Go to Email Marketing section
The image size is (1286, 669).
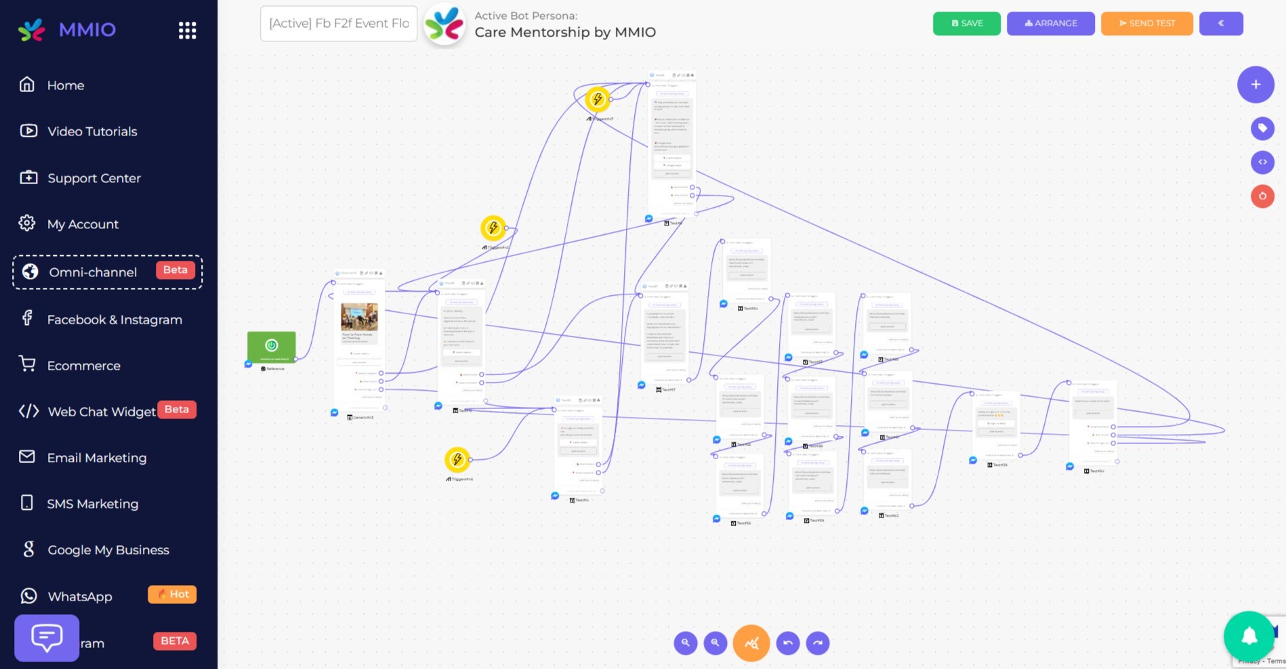[96, 458]
